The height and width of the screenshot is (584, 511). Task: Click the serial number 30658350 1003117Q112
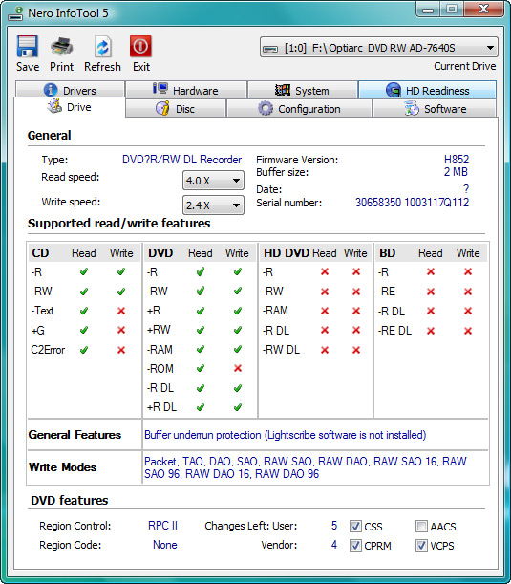pyautogui.click(x=412, y=203)
